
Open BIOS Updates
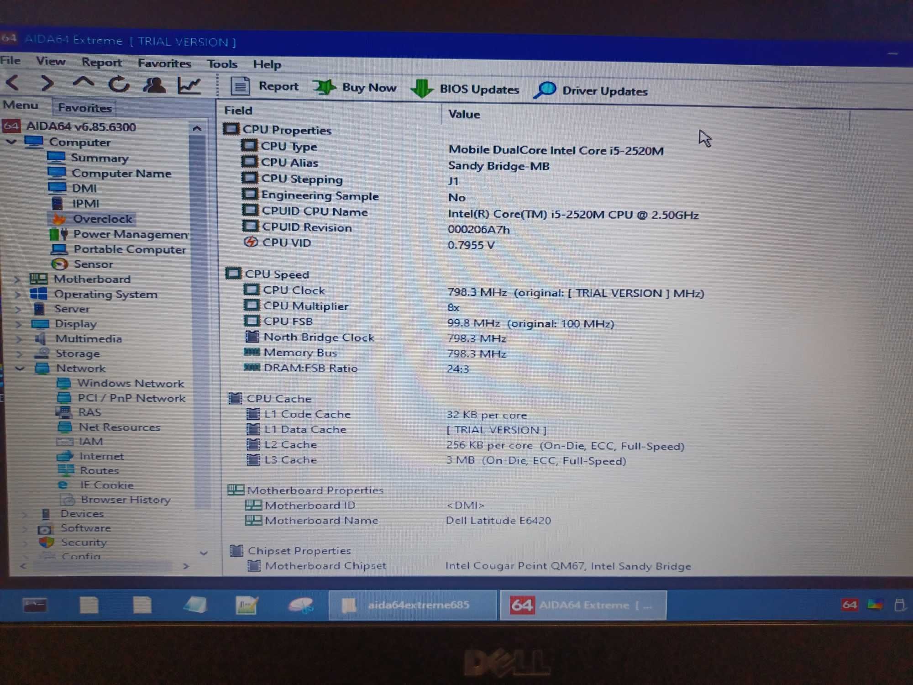pyautogui.click(x=465, y=89)
